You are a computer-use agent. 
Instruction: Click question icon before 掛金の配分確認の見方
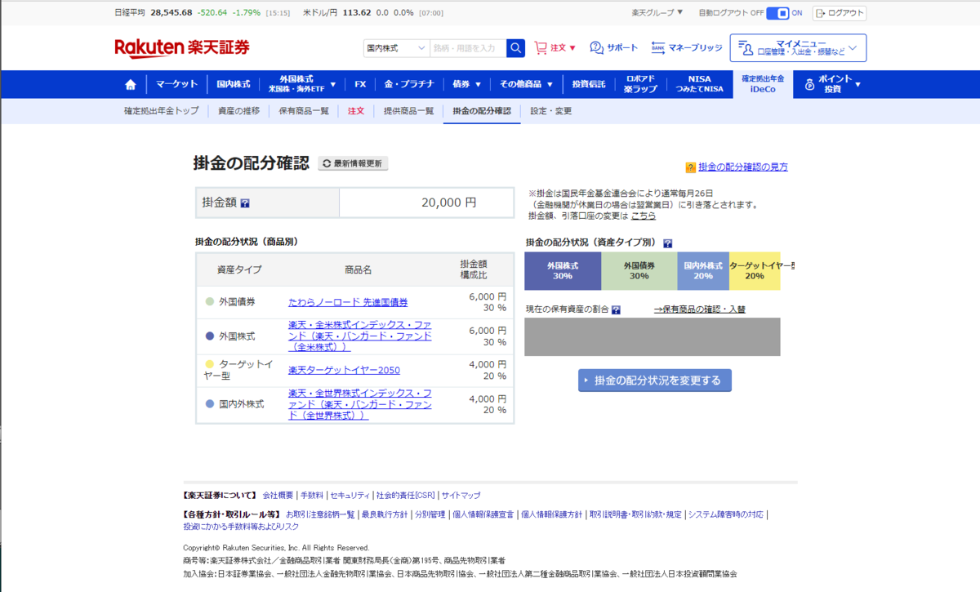click(691, 167)
